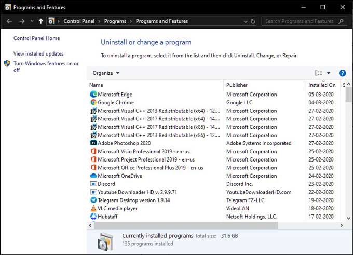Click the VLC media player cone icon
Viewport: 353px width, 255px height.
(x=93, y=208)
